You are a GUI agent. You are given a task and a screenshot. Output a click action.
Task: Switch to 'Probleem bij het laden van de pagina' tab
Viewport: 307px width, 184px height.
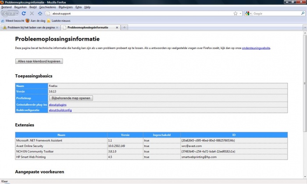31,28
